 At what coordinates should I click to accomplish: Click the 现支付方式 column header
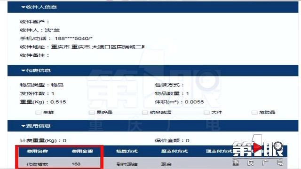tap(219, 151)
